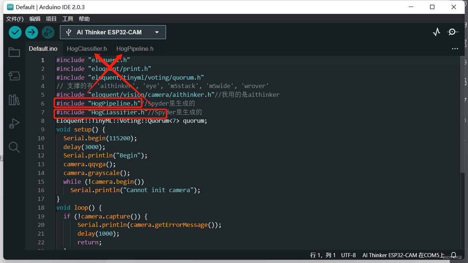
Task: Open the 工具 menu
Action: pos(68,19)
